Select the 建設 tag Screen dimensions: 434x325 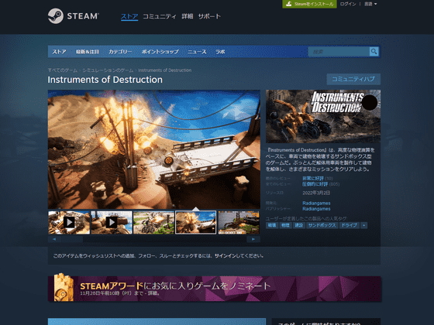pyautogui.click(x=298, y=225)
